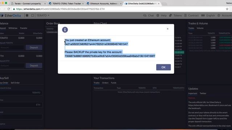Switch to the TERATO (TERA) Token Tracker tab
Screen dimensions: 232x130
[x=67, y=4]
